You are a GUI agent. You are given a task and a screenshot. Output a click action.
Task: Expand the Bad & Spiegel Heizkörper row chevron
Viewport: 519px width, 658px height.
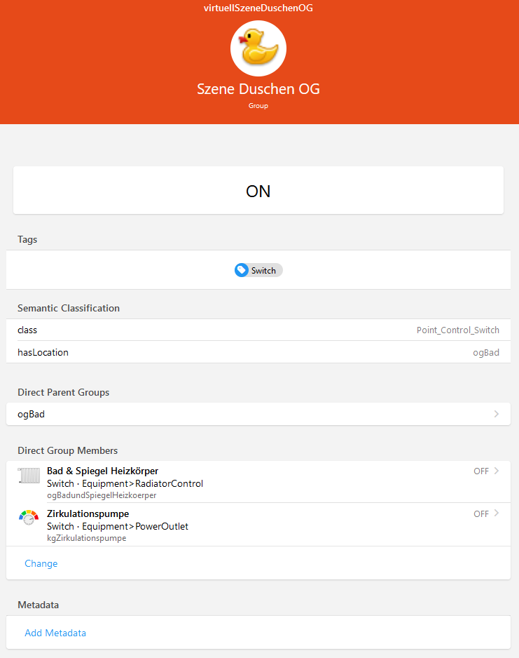point(497,471)
